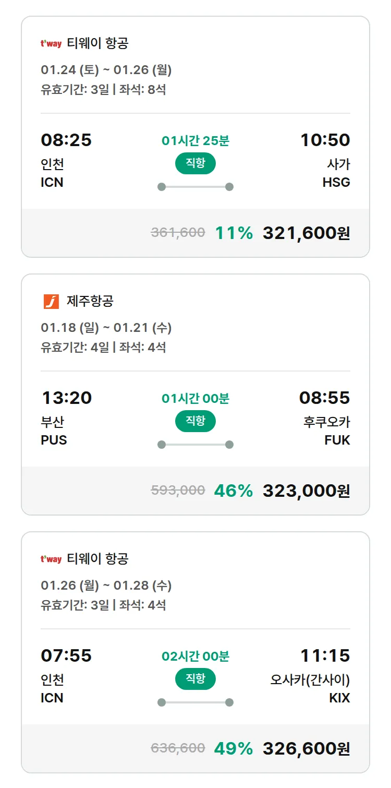391x788 pixels.
Task: Click the 후쿠오카 FUK arrival info
Action: coord(327,431)
